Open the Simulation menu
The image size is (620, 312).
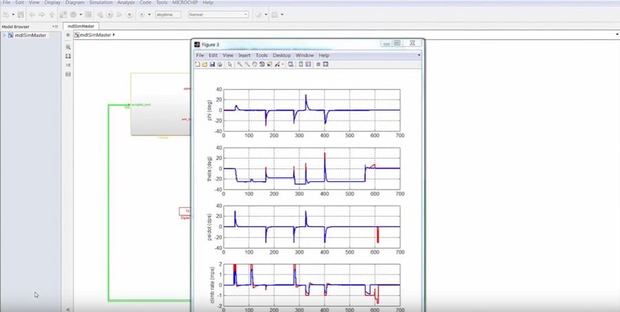click(101, 3)
